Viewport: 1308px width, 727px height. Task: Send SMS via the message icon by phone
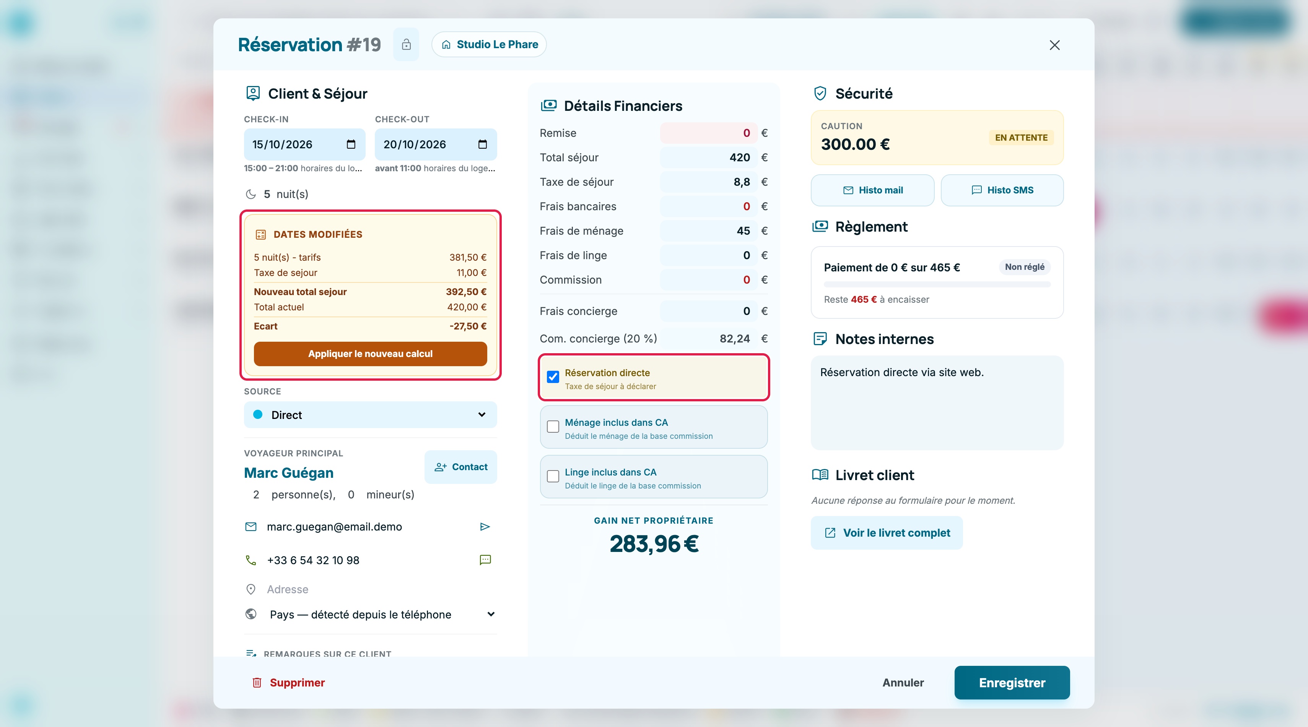pos(485,560)
